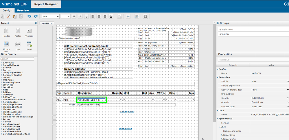Screen dimensions: 289x140
Task: Insert a Textbox element
Action: [x=29, y=33]
